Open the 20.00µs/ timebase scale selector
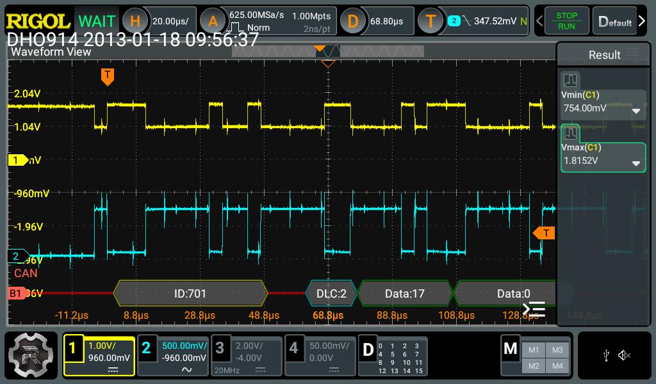 170,21
